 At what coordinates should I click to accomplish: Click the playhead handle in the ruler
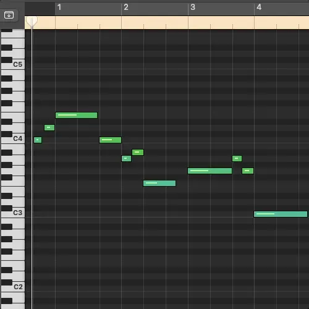[32, 21]
